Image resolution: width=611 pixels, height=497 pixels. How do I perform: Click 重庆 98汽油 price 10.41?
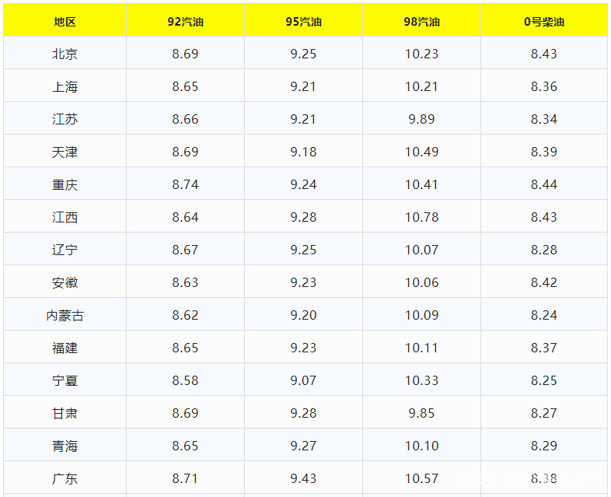coord(421,185)
